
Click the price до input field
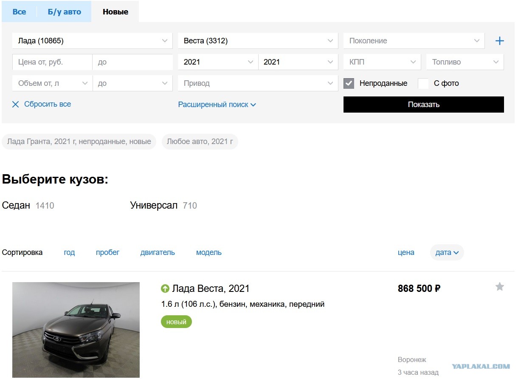[132, 62]
